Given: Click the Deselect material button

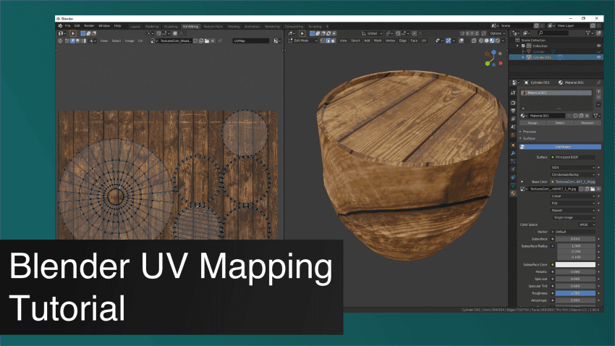Looking at the screenshot, I should click(x=588, y=123).
